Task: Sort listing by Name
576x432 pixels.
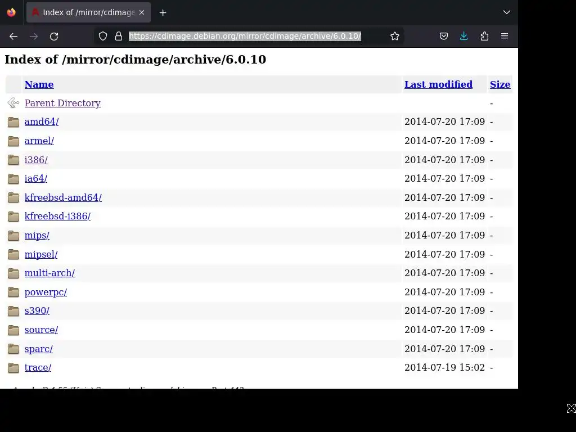Action: coord(39,84)
